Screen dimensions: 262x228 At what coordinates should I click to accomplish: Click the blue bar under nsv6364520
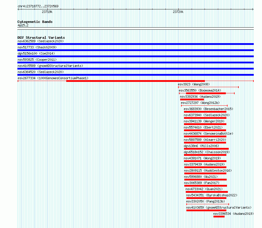coord(135,75)
